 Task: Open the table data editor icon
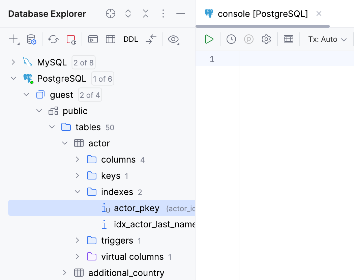pos(110,39)
